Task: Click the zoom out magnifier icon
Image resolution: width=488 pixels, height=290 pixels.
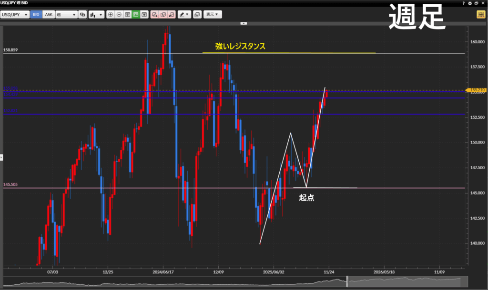Action: pyautogui.click(x=119, y=15)
